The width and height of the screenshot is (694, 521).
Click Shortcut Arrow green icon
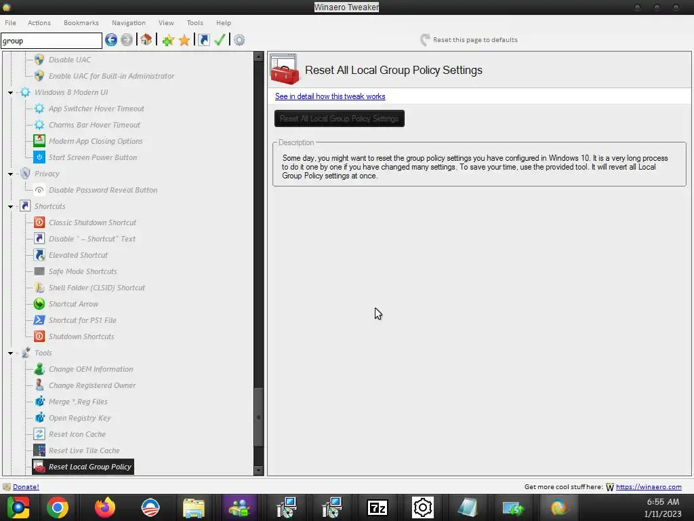tap(39, 304)
